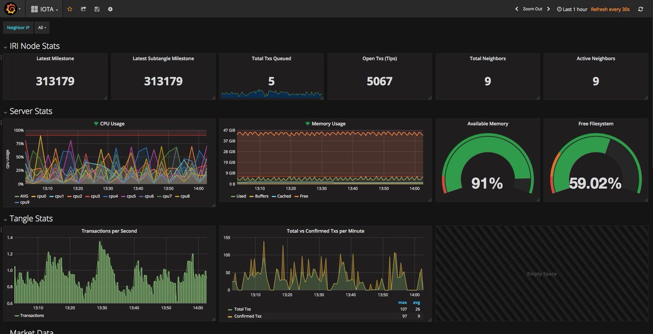This screenshot has width=653, height=334.
Task: Open Total vs Confirmed Txs panel title
Action: click(x=325, y=231)
